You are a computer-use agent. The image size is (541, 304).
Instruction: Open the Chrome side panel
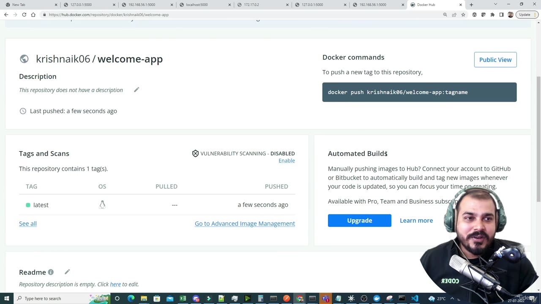click(x=501, y=14)
